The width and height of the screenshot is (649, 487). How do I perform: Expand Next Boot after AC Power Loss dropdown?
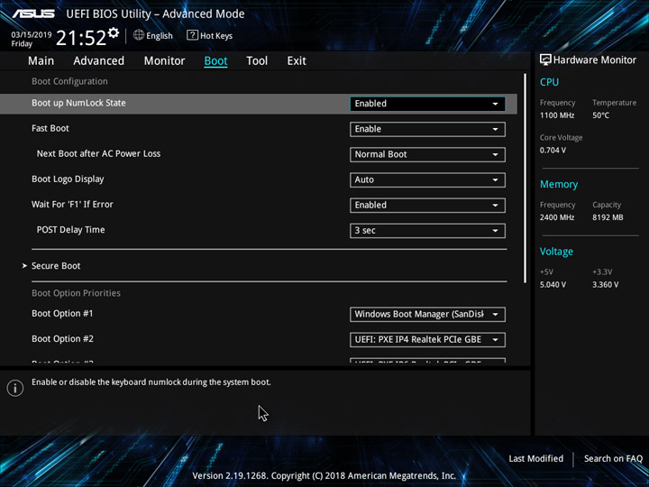(427, 154)
